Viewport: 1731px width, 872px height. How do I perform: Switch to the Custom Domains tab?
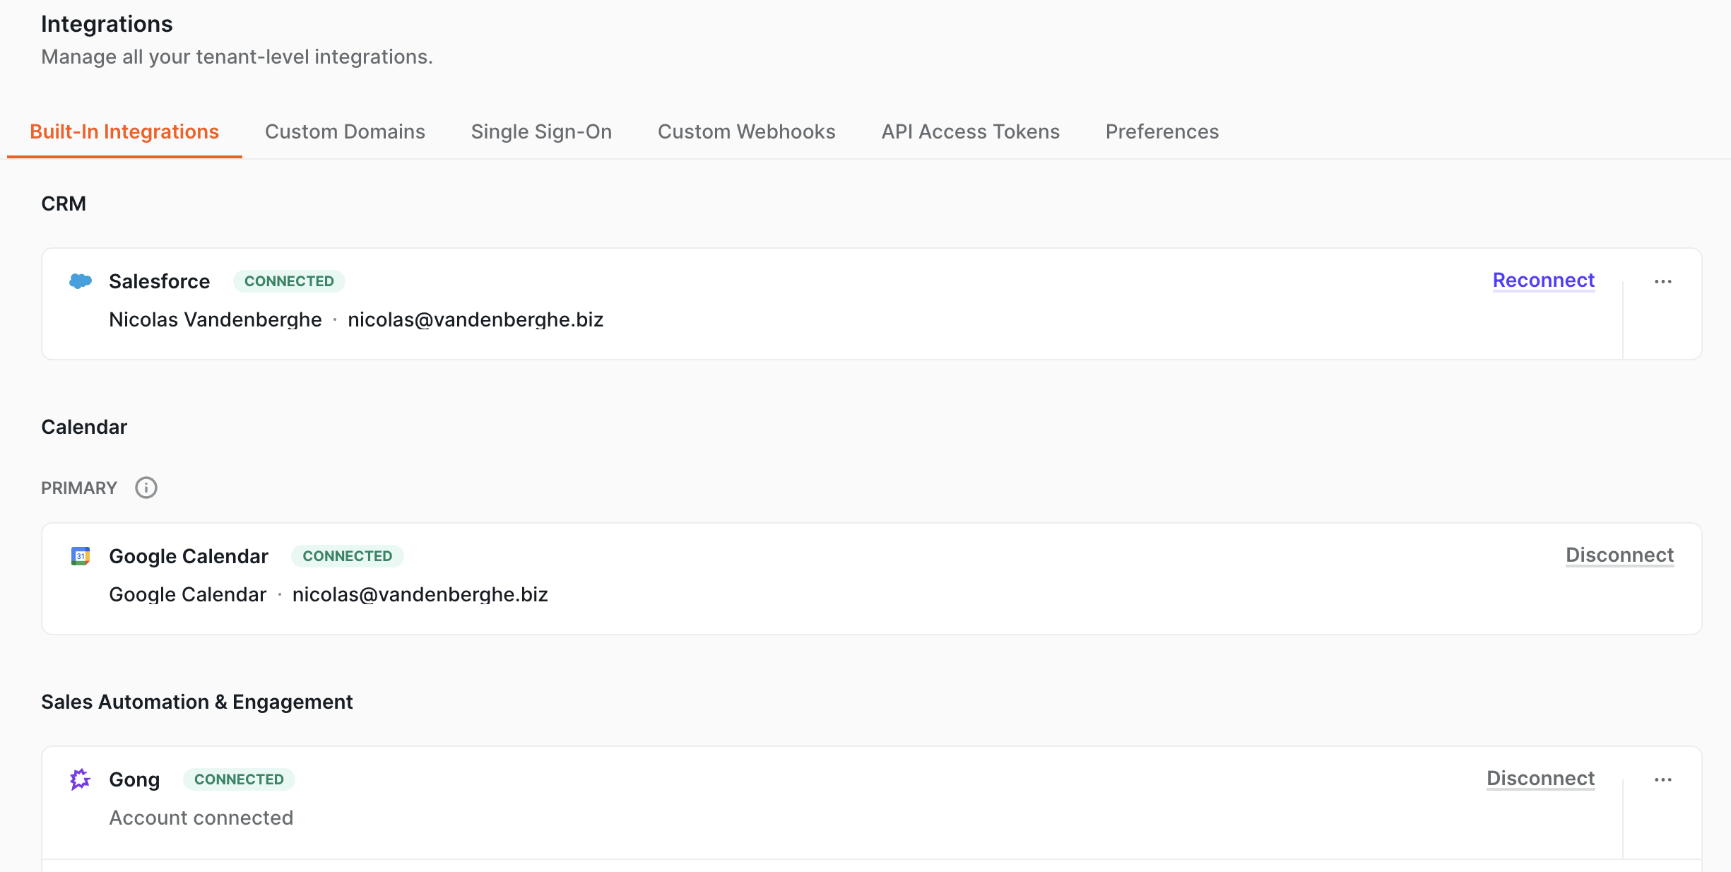click(345, 131)
